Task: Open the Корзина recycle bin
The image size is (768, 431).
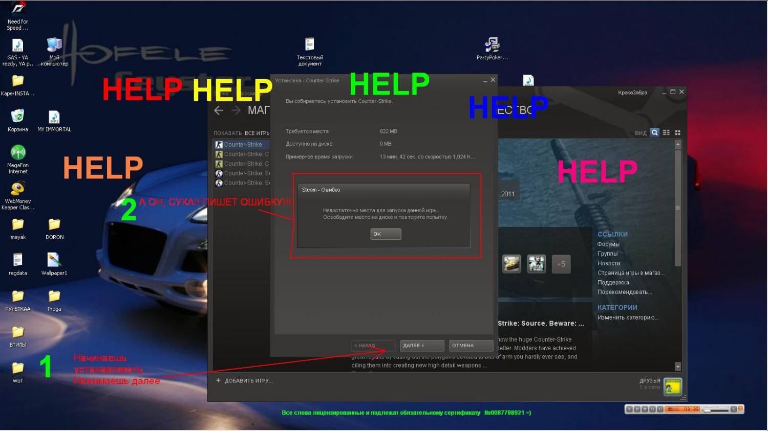Action: pyautogui.click(x=18, y=121)
